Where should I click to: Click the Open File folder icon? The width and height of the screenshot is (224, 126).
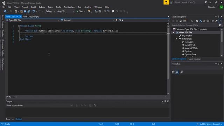click(x=21, y=11)
